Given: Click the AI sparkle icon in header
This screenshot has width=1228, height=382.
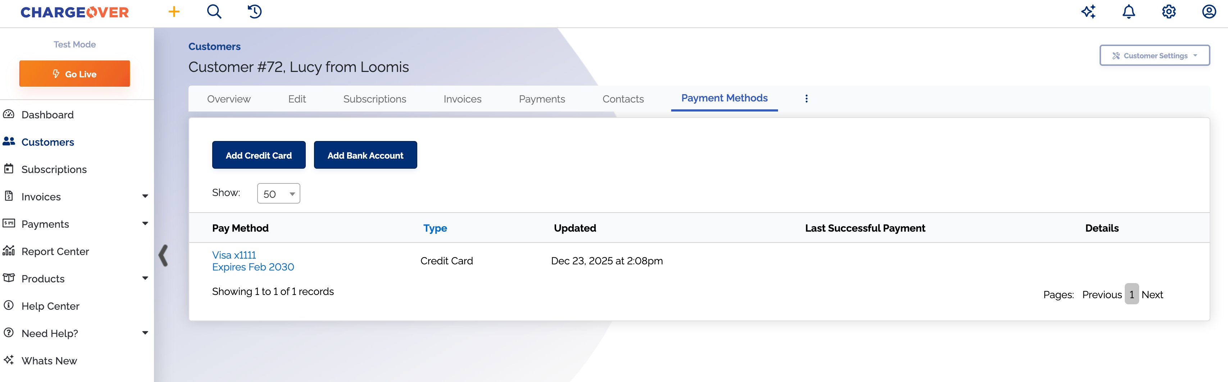Looking at the screenshot, I should click(x=1088, y=12).
